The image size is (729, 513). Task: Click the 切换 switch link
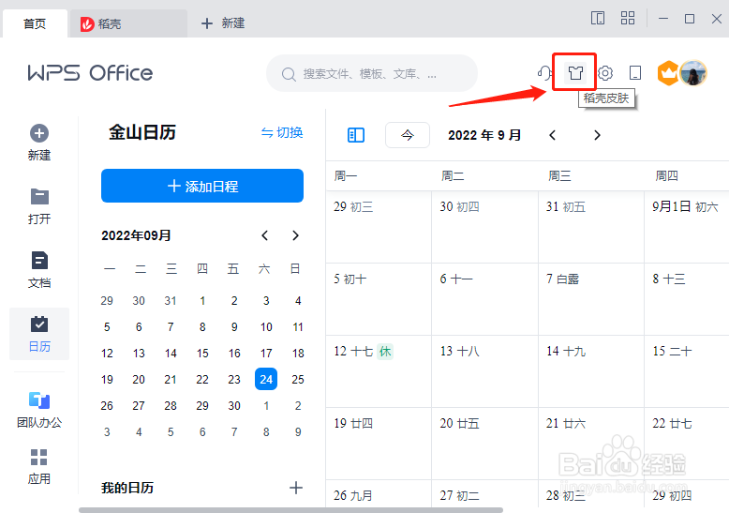click(x=282, y=132)
